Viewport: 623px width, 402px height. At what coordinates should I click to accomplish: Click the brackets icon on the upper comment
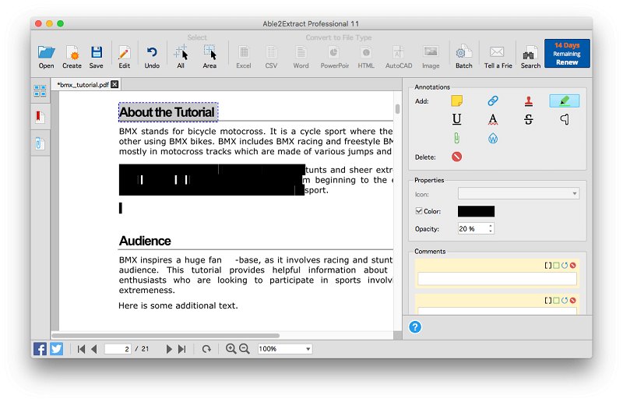(548, 265)
